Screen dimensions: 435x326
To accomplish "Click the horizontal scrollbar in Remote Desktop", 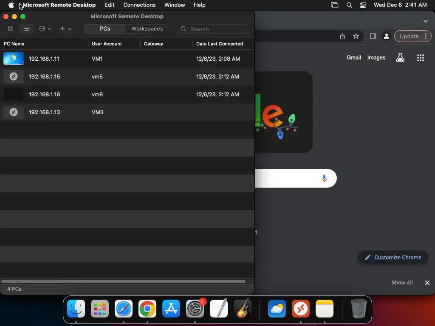I will point(123,281).
